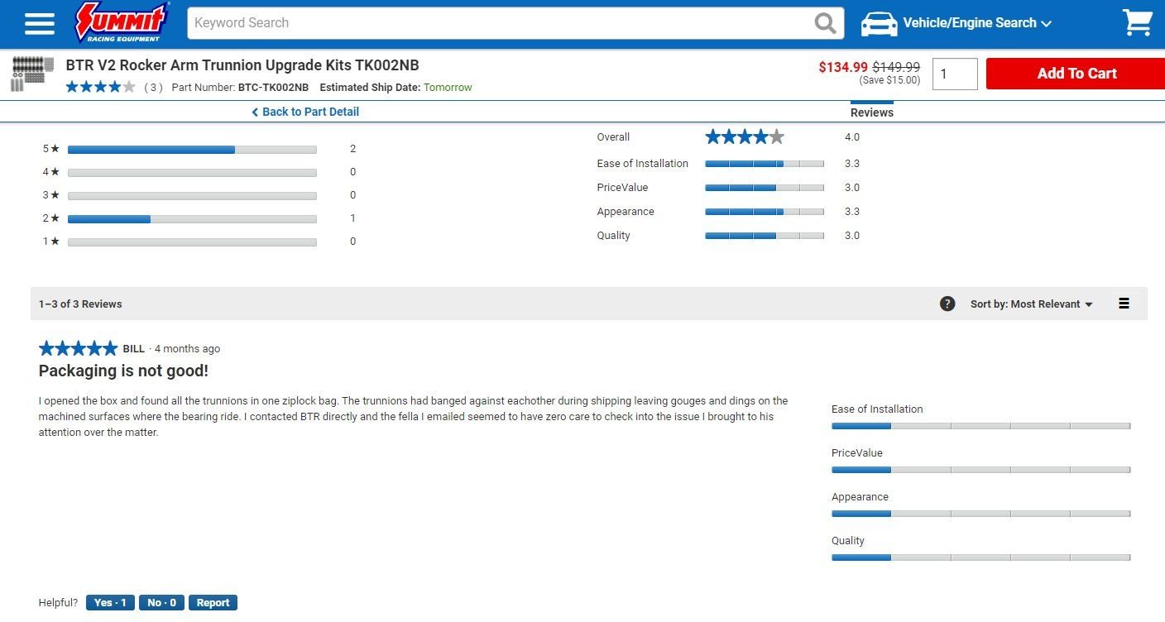Screen dimensions: 1165x622
Task: Click the Add To Cart button
Action: (1076, 74)
